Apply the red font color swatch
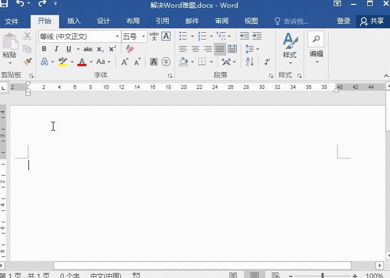Image resolution: width=390 pixels, height=278 pixels. (x=82, y=62)
